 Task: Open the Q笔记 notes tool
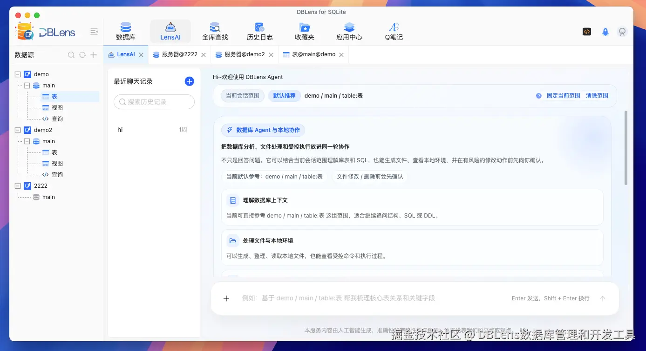pyautogui.click(x=394, y=31)
